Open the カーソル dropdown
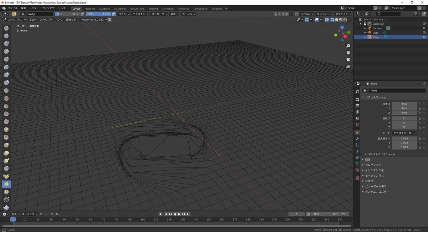The height and width of the screenshot is (232, 428). 189,14
